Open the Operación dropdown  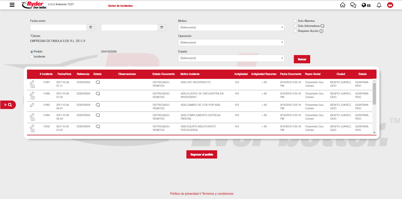click(231, 42)
